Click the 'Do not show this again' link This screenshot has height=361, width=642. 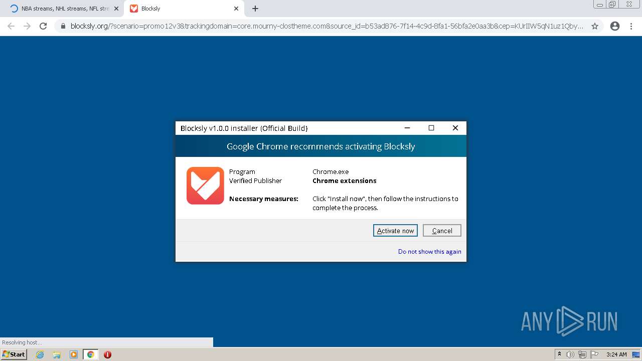point(429,252)
